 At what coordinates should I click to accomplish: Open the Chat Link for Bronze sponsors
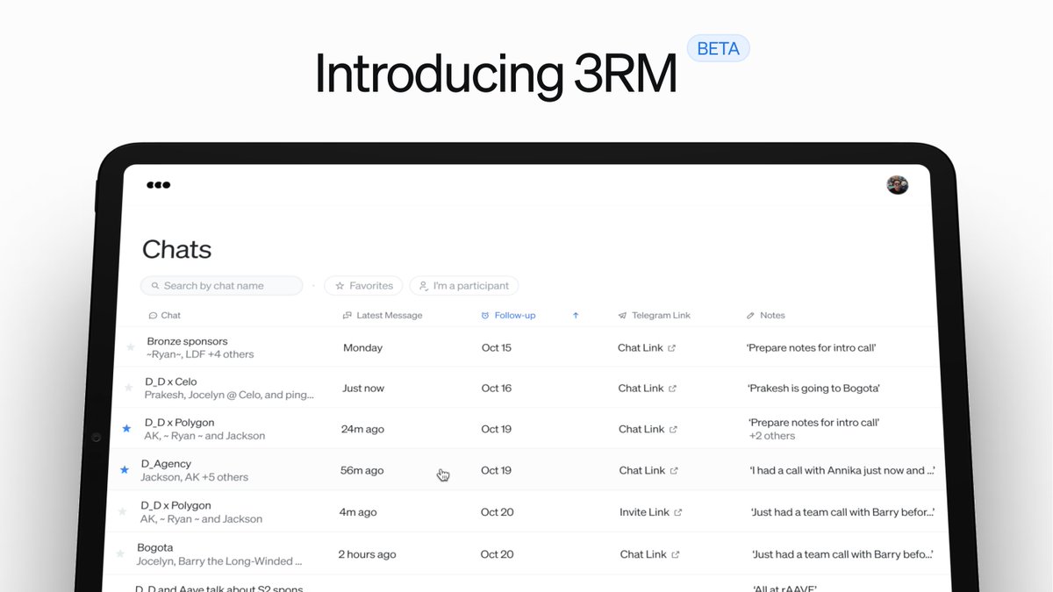646,347
